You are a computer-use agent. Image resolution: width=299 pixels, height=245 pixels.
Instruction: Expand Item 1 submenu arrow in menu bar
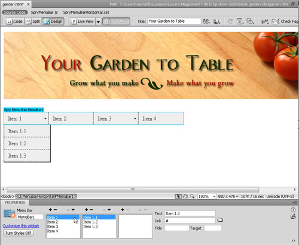[45, 118]
